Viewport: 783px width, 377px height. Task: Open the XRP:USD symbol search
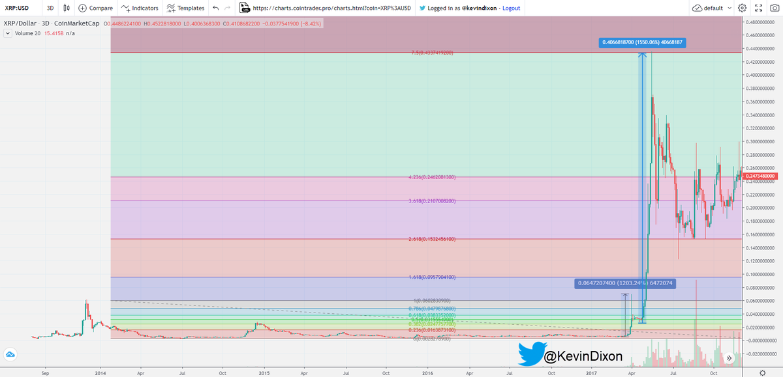16,8
